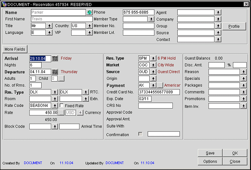Image resolution: width=251 pixels, height=170 pixels.
Task: Click the Disc. Amt. field
Action: (217, 65)
